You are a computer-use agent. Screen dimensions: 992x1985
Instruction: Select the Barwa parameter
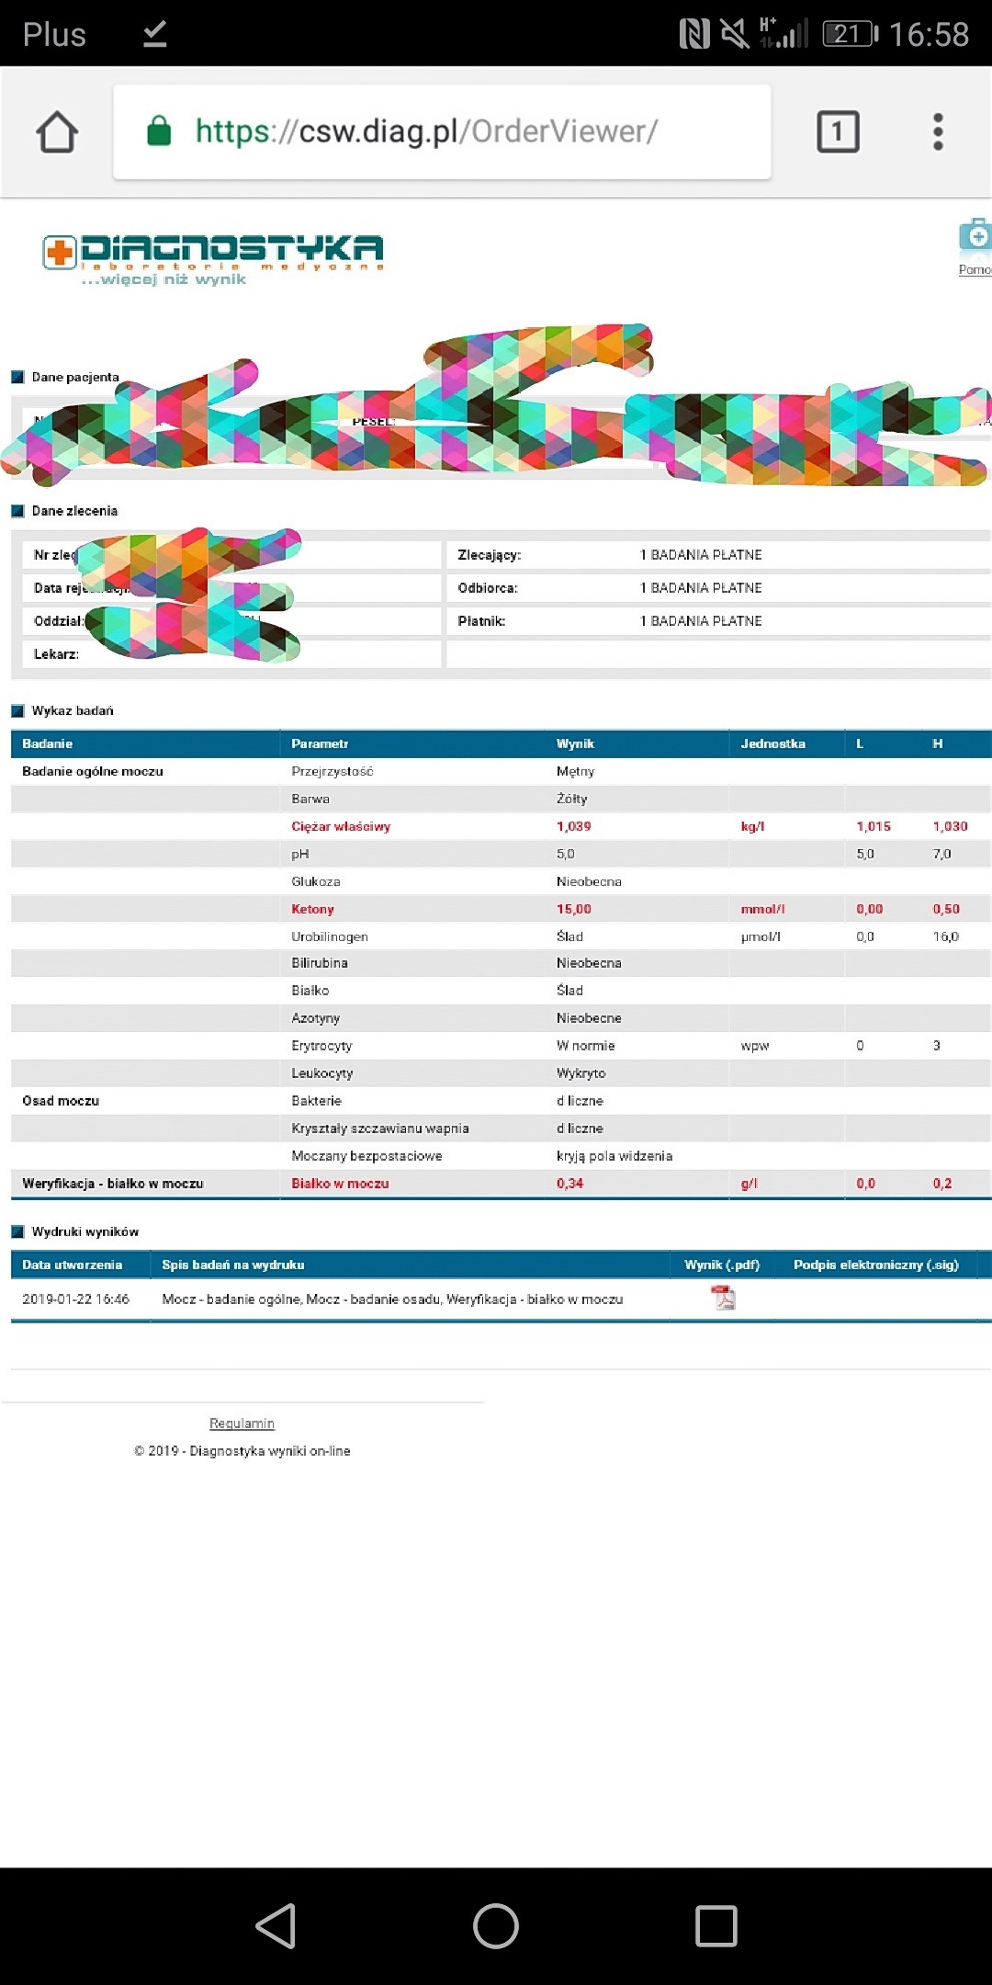(x=310, y=799)
